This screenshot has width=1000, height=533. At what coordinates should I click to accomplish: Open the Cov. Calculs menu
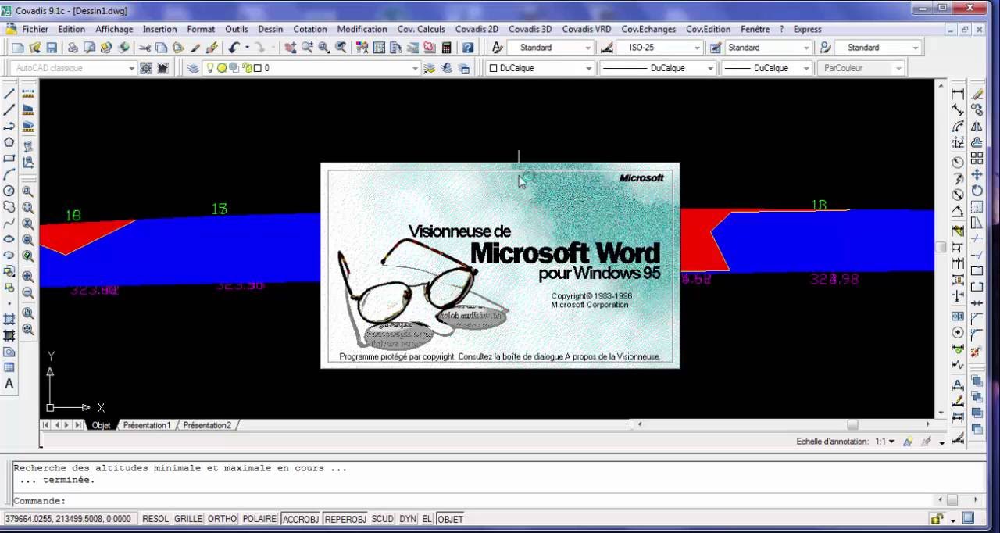coord(421,29)
